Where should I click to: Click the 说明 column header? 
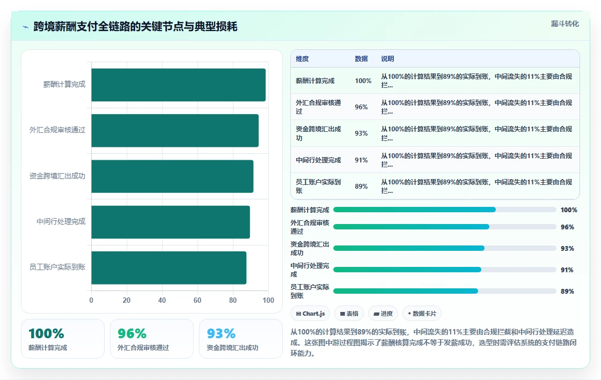click(387, 58)
